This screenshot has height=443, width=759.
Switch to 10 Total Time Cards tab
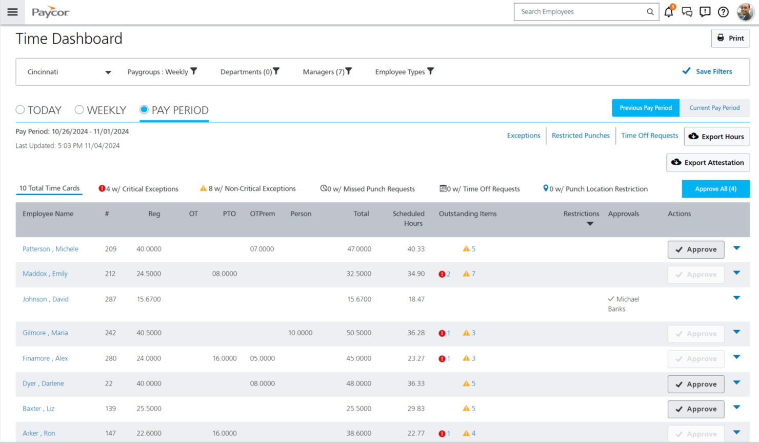point(49,188)
